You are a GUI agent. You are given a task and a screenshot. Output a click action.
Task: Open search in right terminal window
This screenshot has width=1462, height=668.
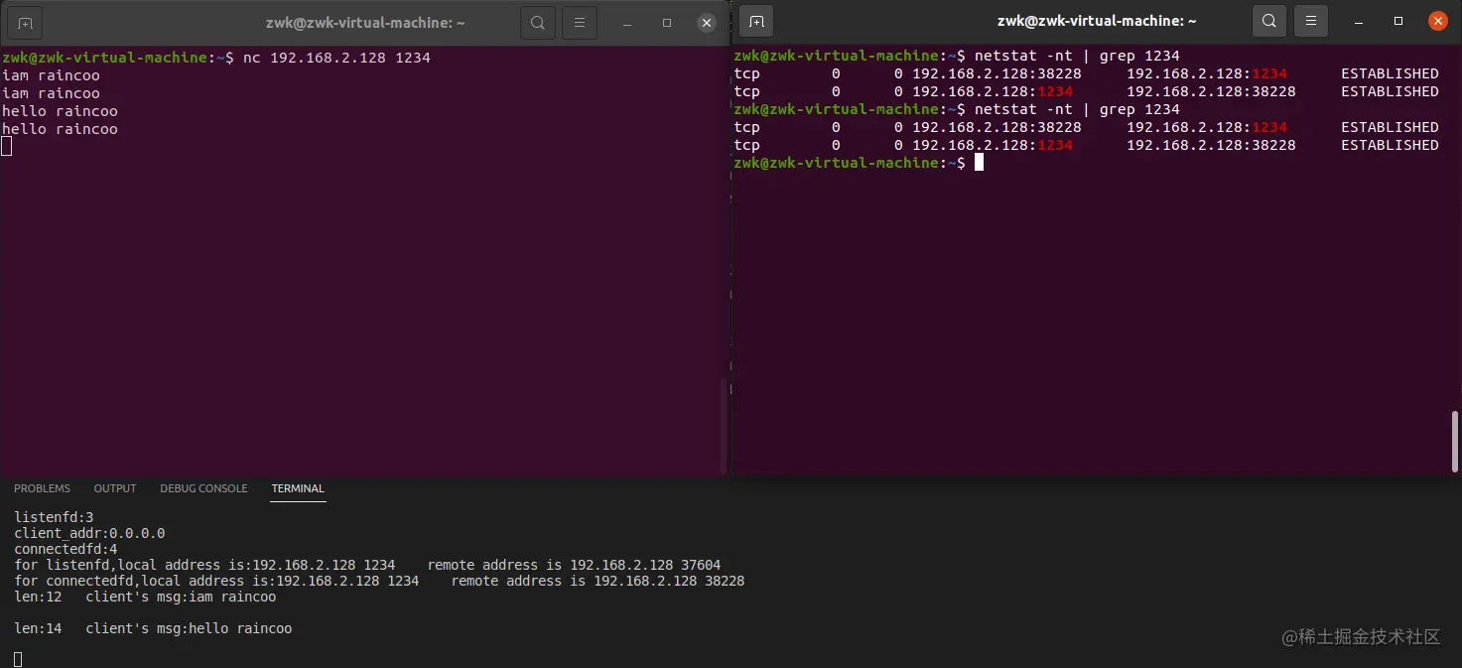[1268, 21]
